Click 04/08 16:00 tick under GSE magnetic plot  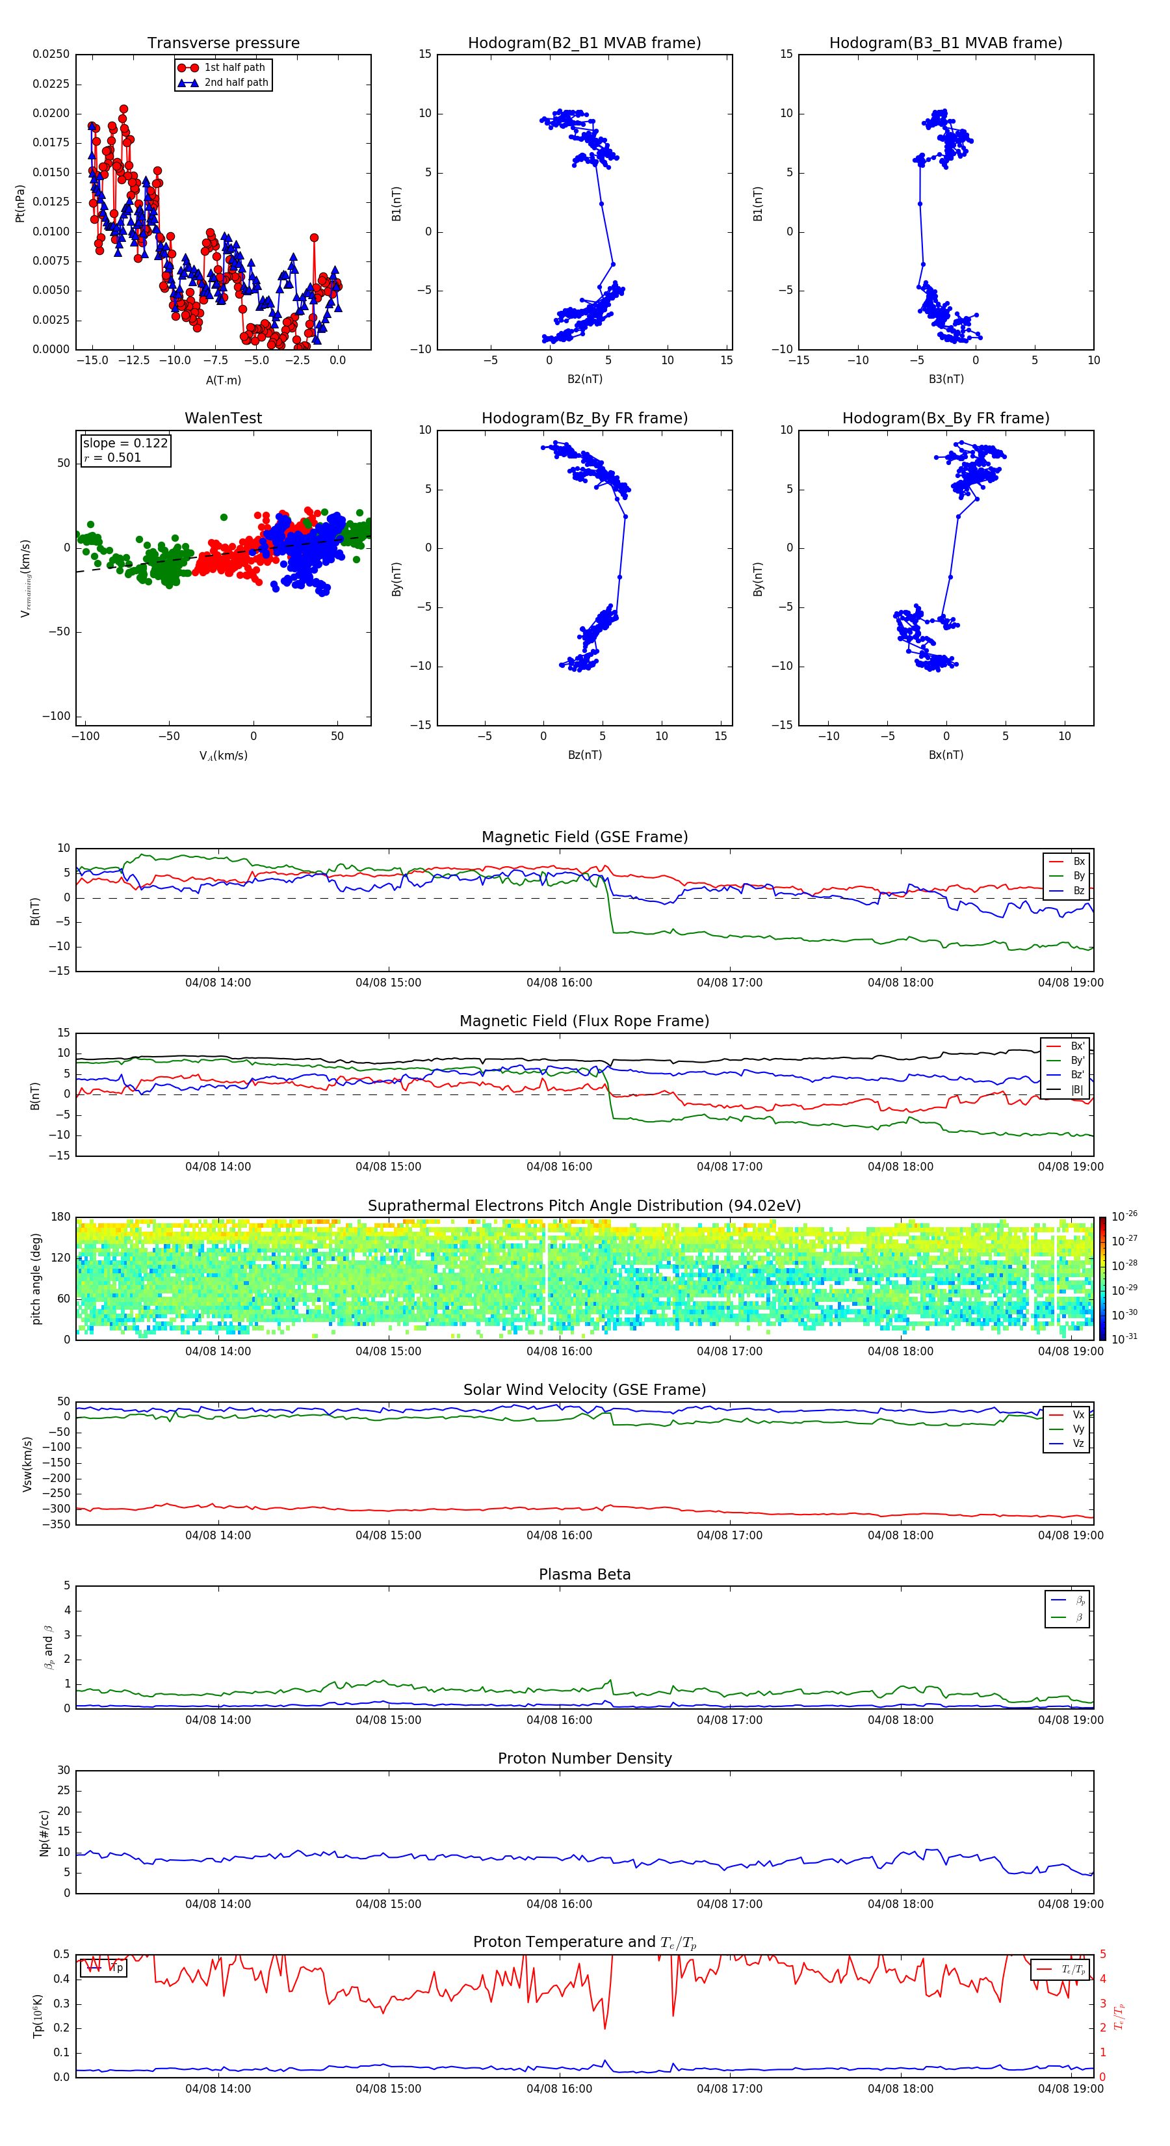pyautogui.click(x=559, y=983)
